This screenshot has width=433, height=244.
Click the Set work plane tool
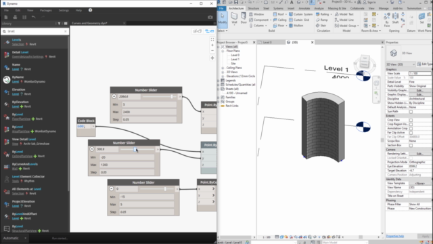pyautogui.click(x=421, y=18)
